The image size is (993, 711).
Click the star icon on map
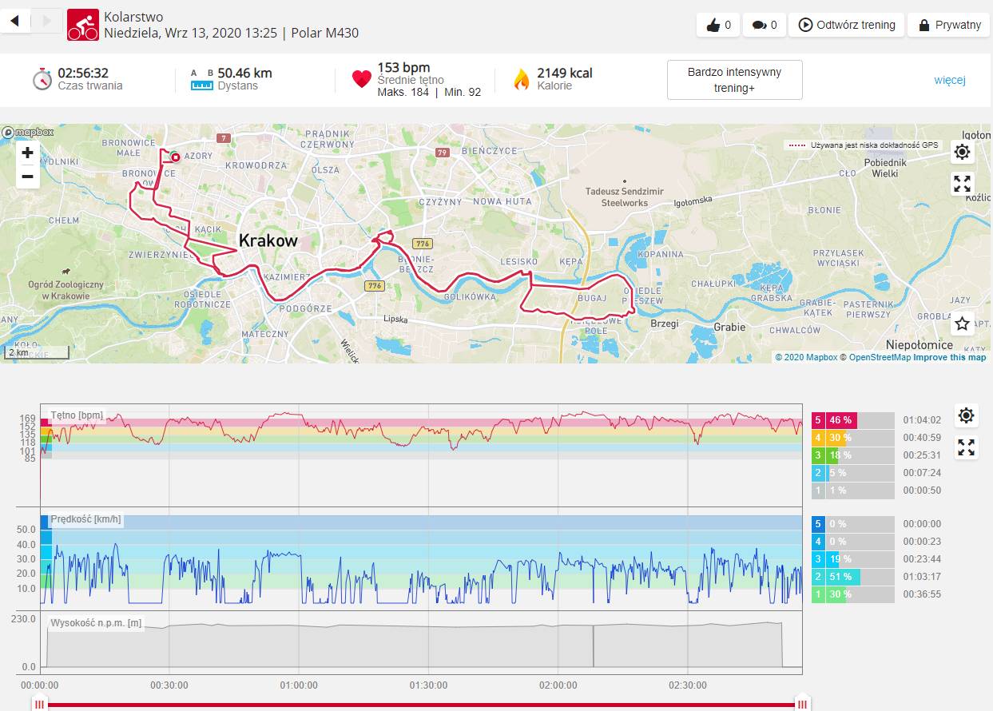963,324
